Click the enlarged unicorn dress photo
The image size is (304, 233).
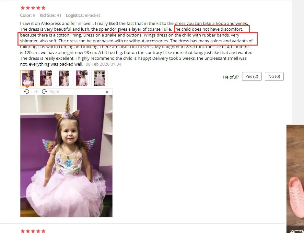tap(66, 156)
